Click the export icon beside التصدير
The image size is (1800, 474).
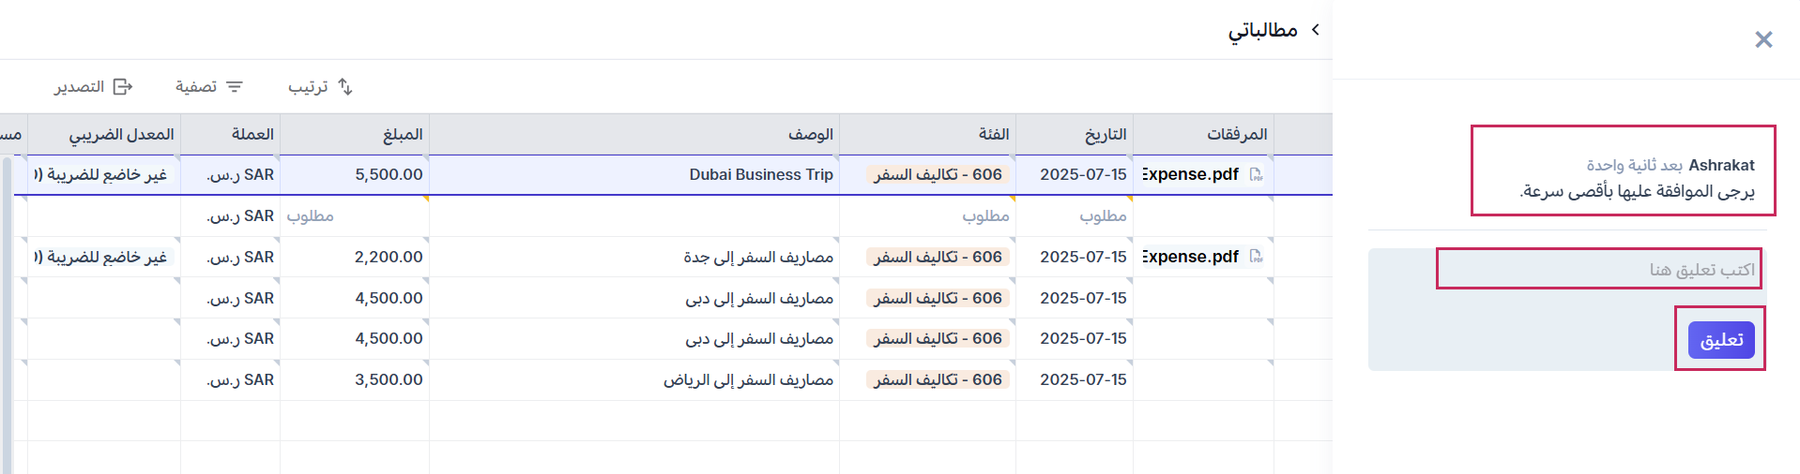122,87
